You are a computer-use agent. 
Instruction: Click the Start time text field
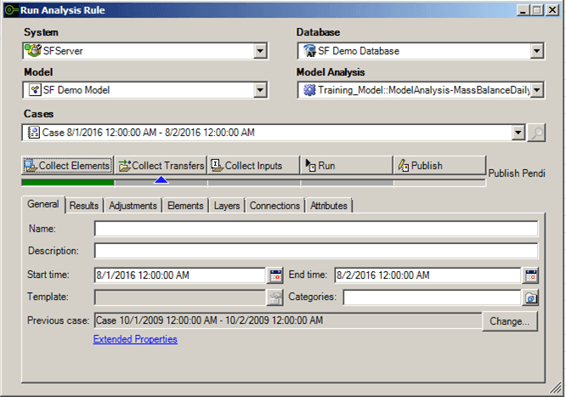click(x=180, y=275)
